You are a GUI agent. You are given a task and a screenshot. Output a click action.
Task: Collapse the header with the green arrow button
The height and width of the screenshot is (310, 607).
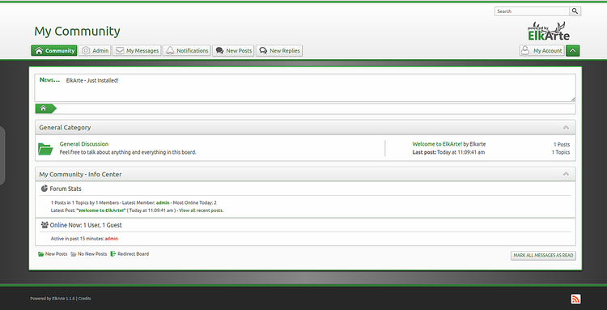coord(572,51)
